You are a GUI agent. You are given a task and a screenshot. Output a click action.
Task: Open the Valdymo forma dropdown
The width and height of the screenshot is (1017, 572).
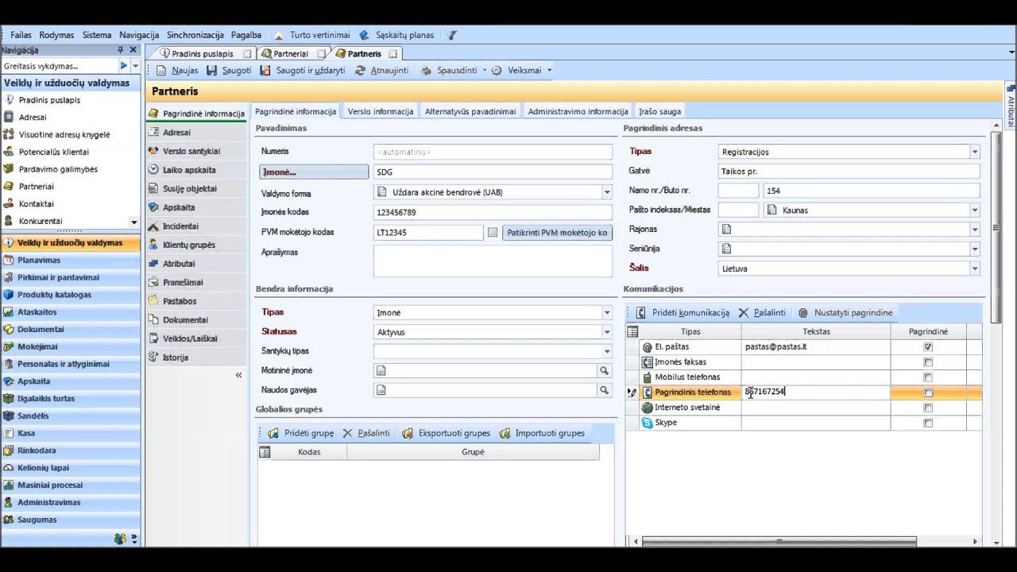607,192
